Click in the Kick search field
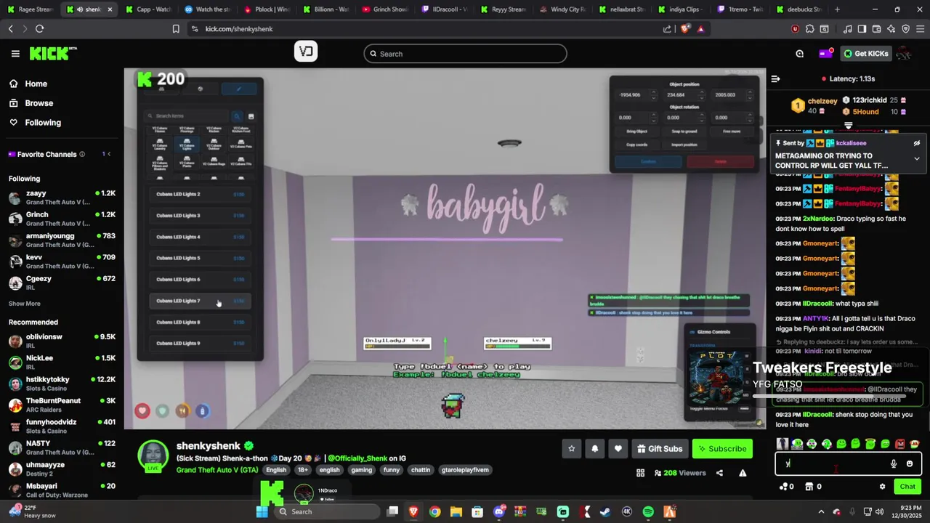The image size is (930, 523). [465, 54]
